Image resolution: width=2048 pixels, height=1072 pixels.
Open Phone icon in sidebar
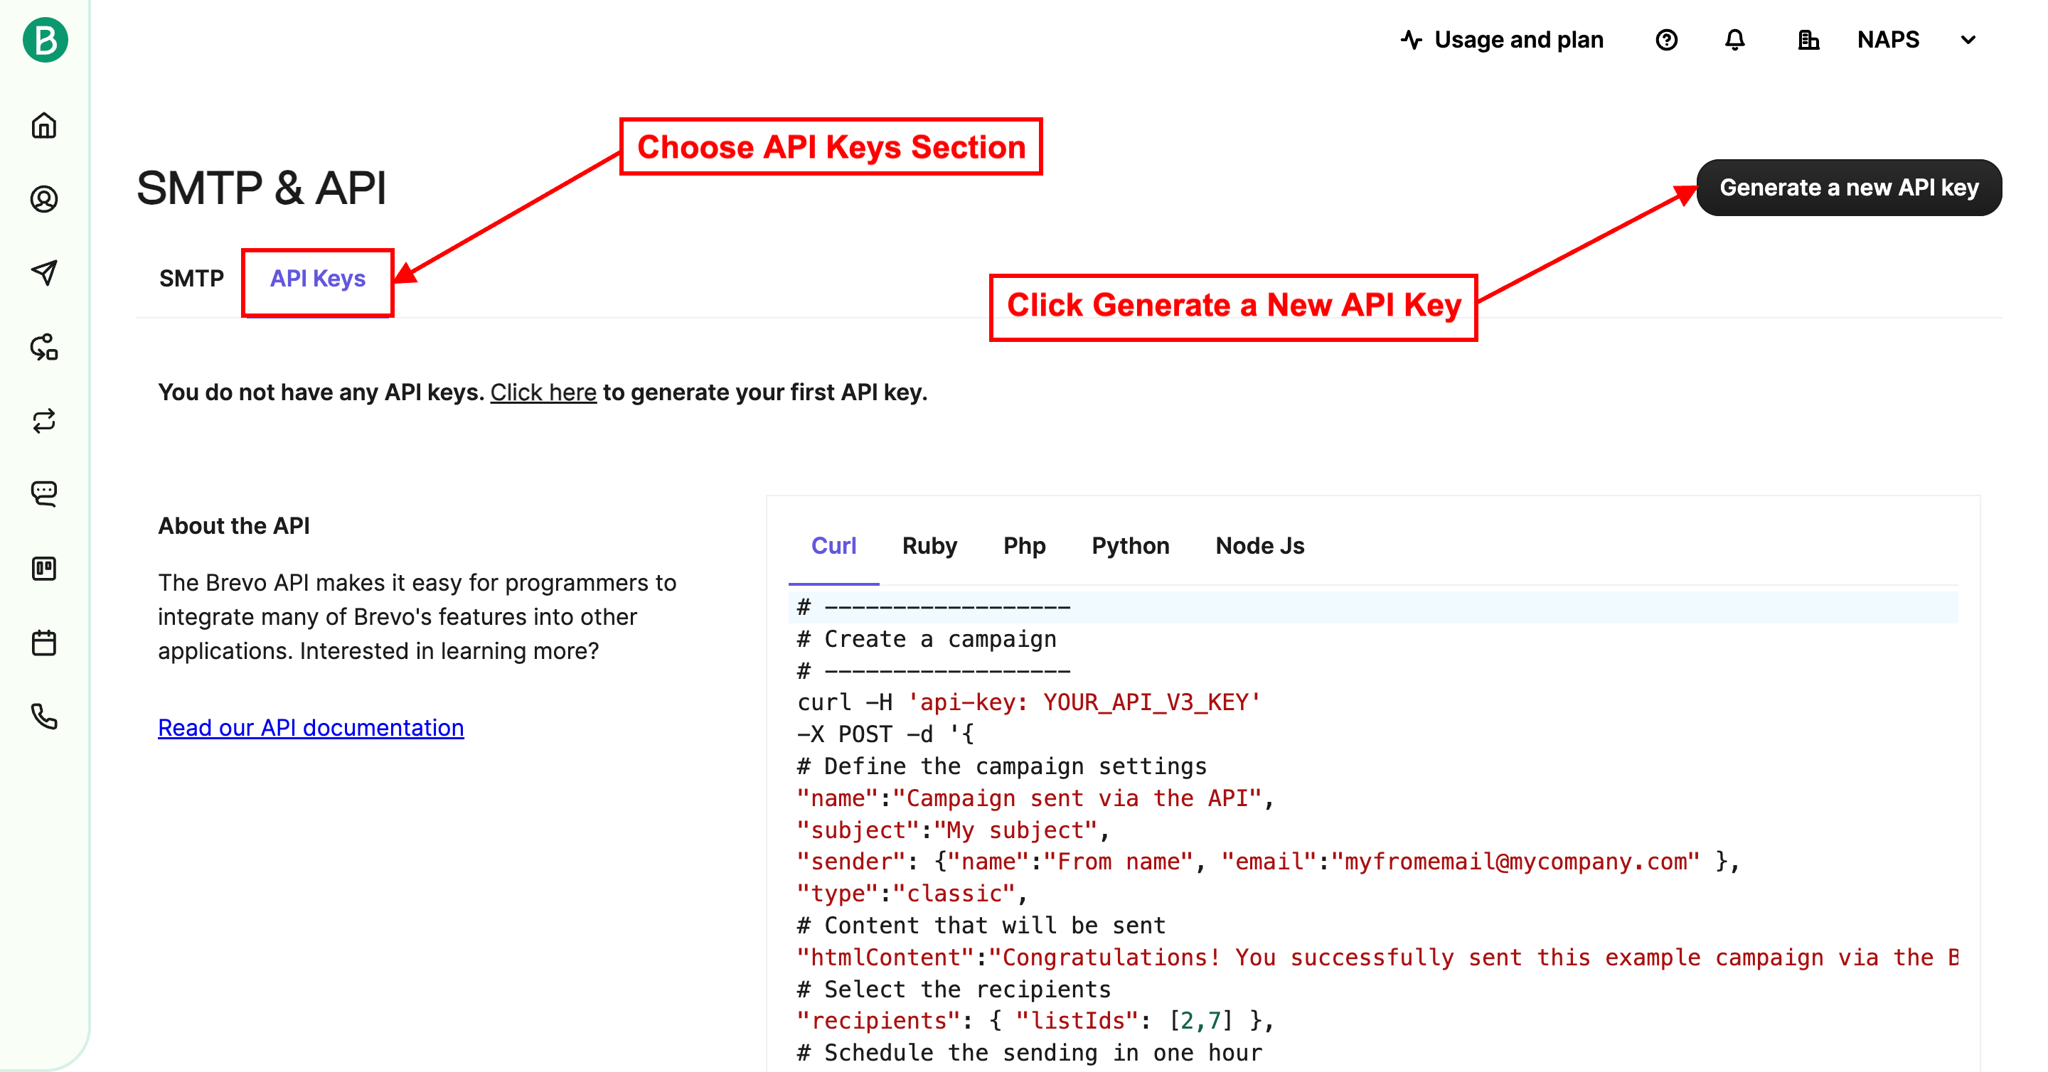point(45,716)
